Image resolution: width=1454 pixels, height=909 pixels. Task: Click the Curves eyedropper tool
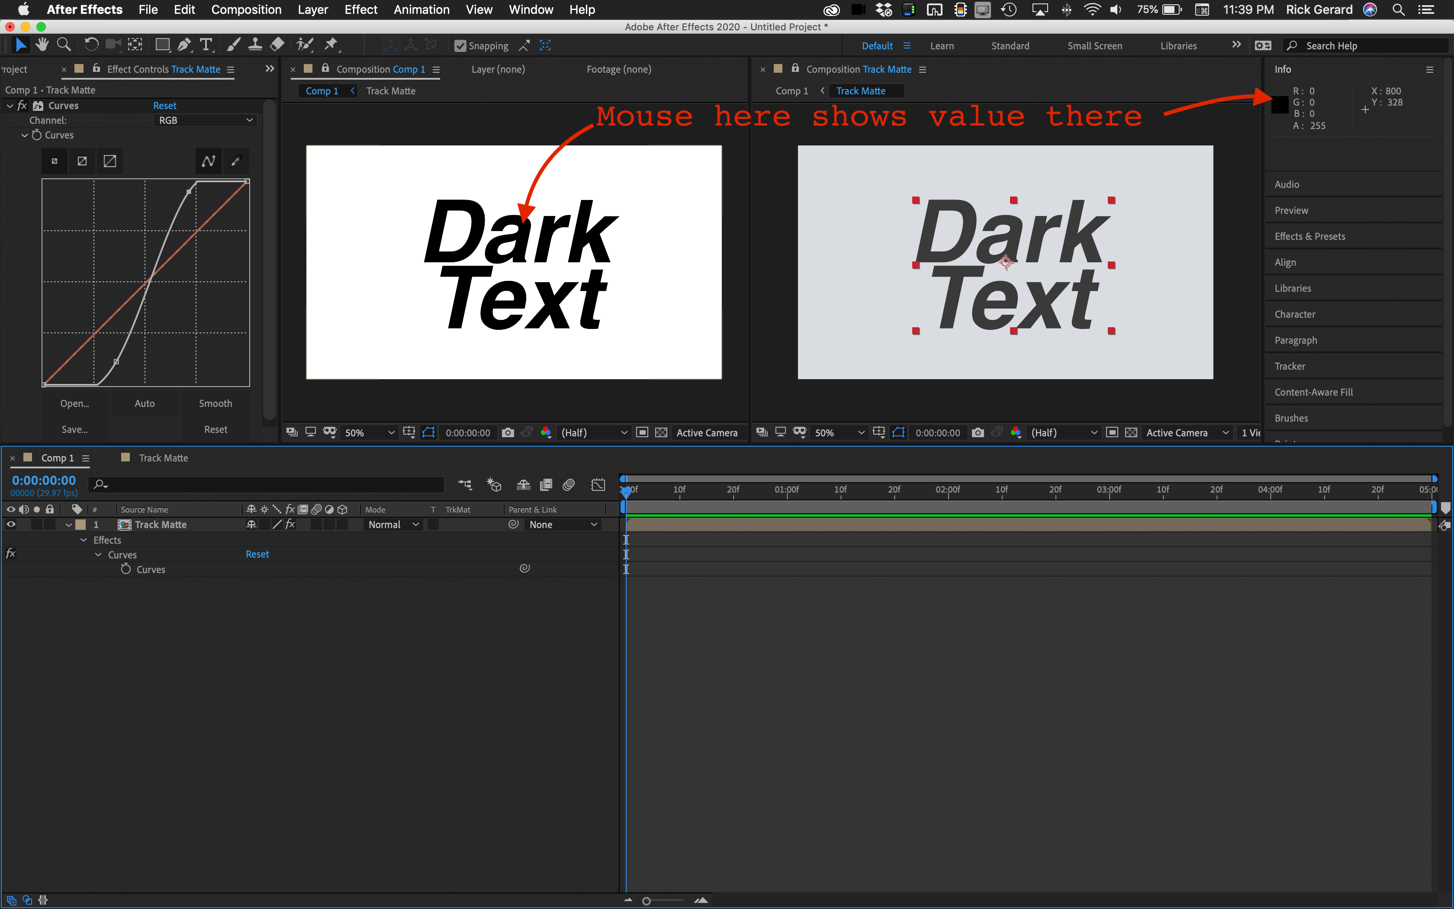[x=235, y=161]
